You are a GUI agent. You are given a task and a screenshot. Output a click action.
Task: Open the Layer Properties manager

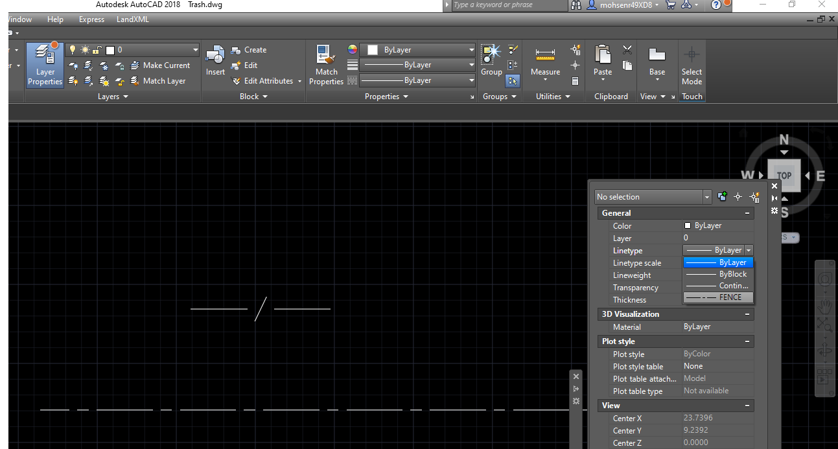44,64
